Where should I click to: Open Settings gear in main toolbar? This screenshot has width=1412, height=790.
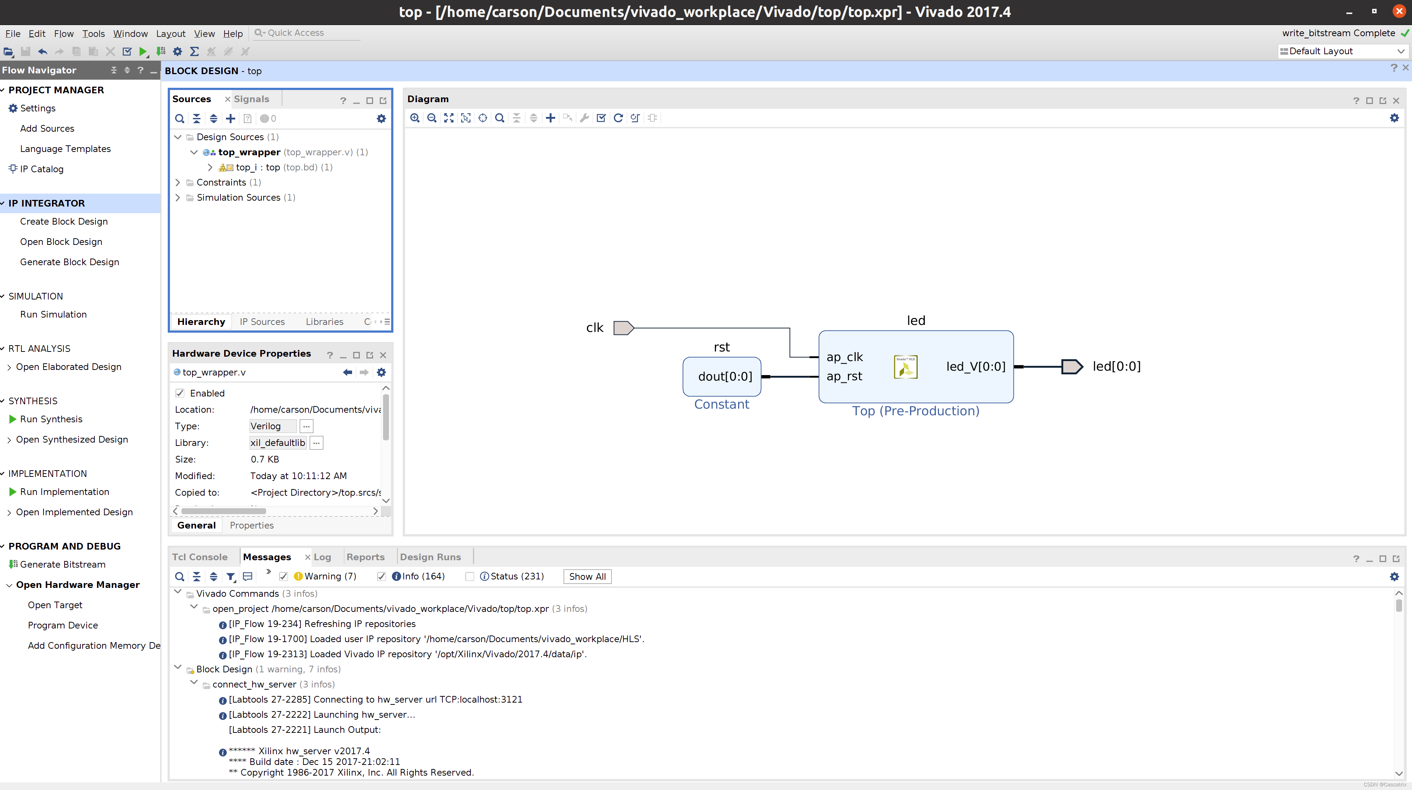pyautogui.click(x=178, y=52)
